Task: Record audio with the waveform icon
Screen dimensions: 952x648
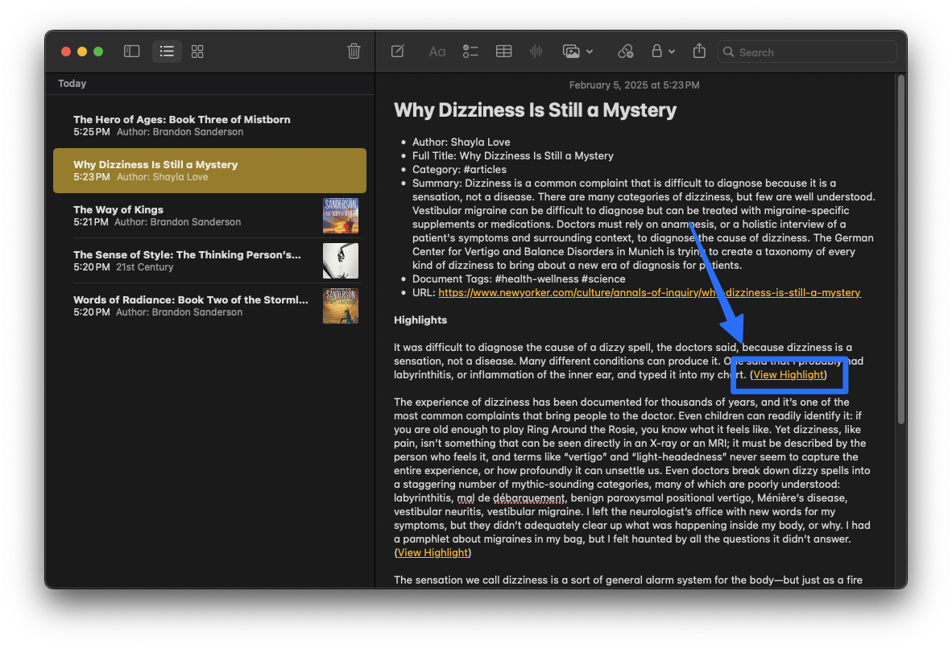Action: pyautogui.click(x=536, y=52)
